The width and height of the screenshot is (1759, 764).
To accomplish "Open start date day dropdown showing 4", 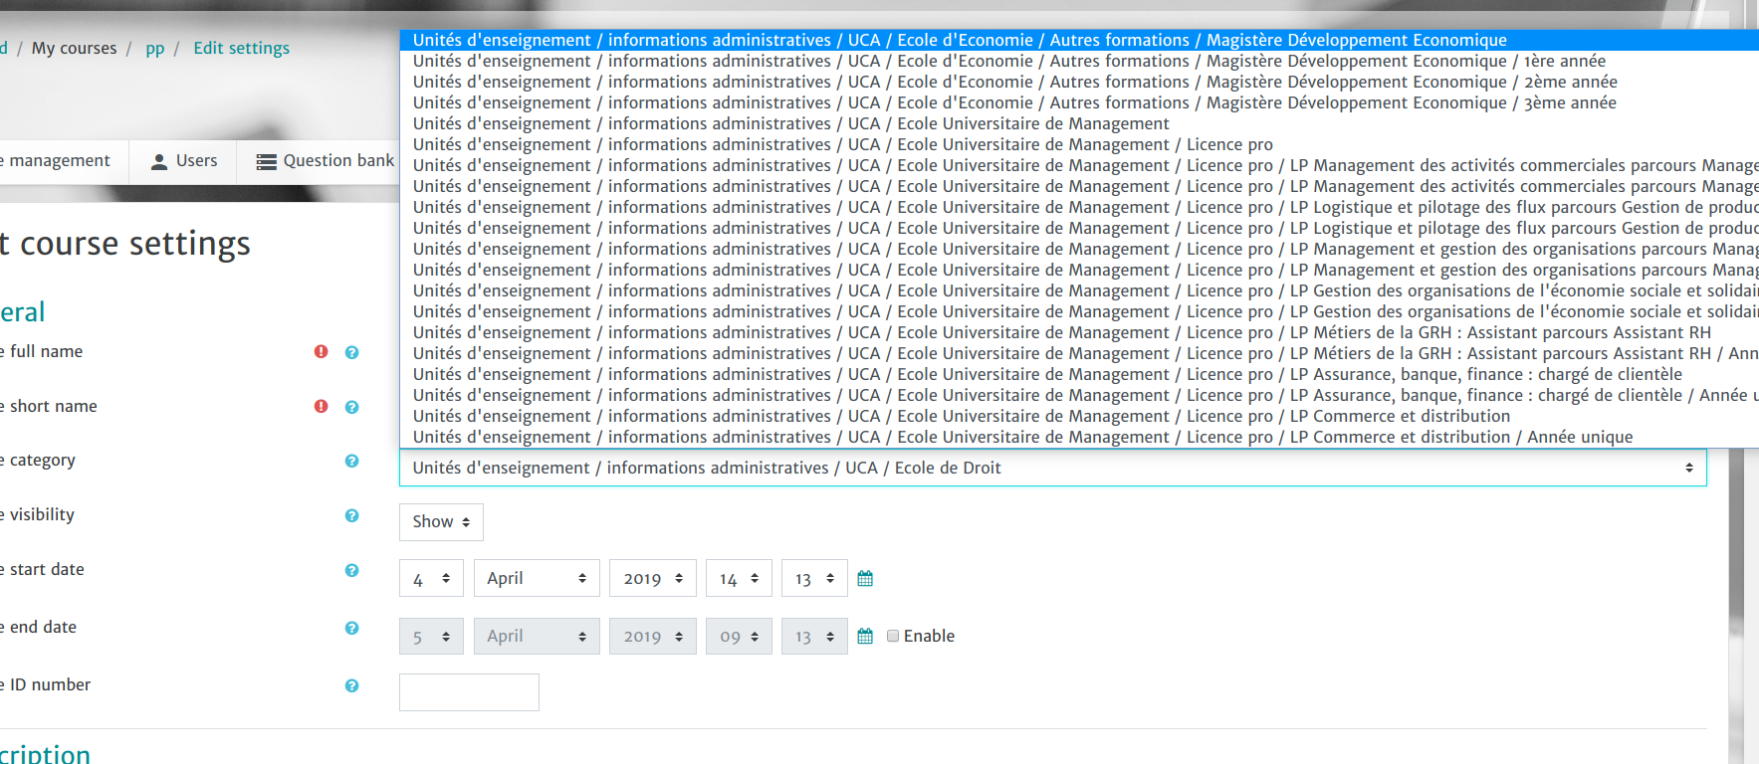I will [x=431, y=578].
